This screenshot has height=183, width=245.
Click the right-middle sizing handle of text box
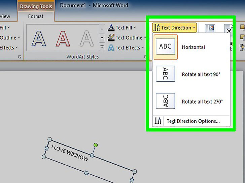click(x=132, y=180)
